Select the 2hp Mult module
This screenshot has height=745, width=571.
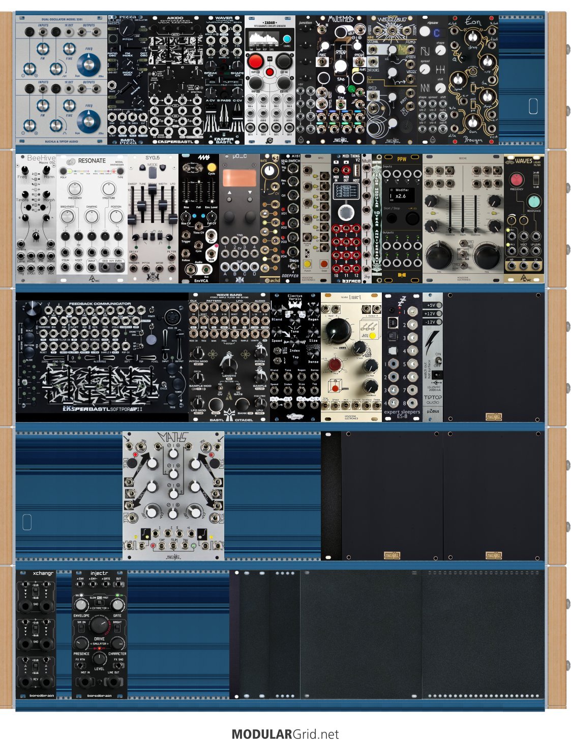[x=367, y=218]
